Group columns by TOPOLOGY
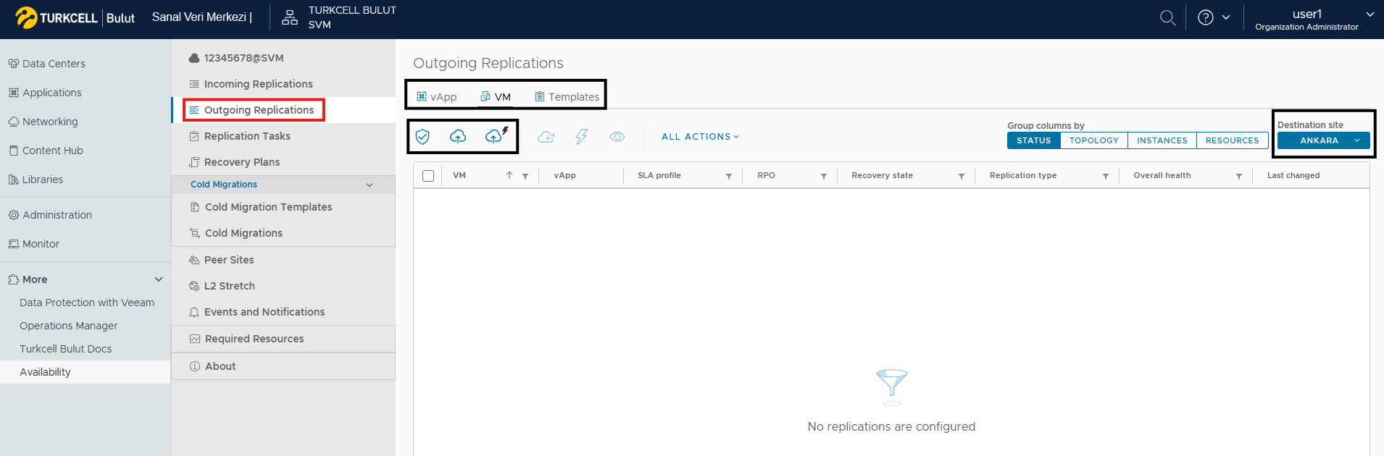 [1094, 140]
